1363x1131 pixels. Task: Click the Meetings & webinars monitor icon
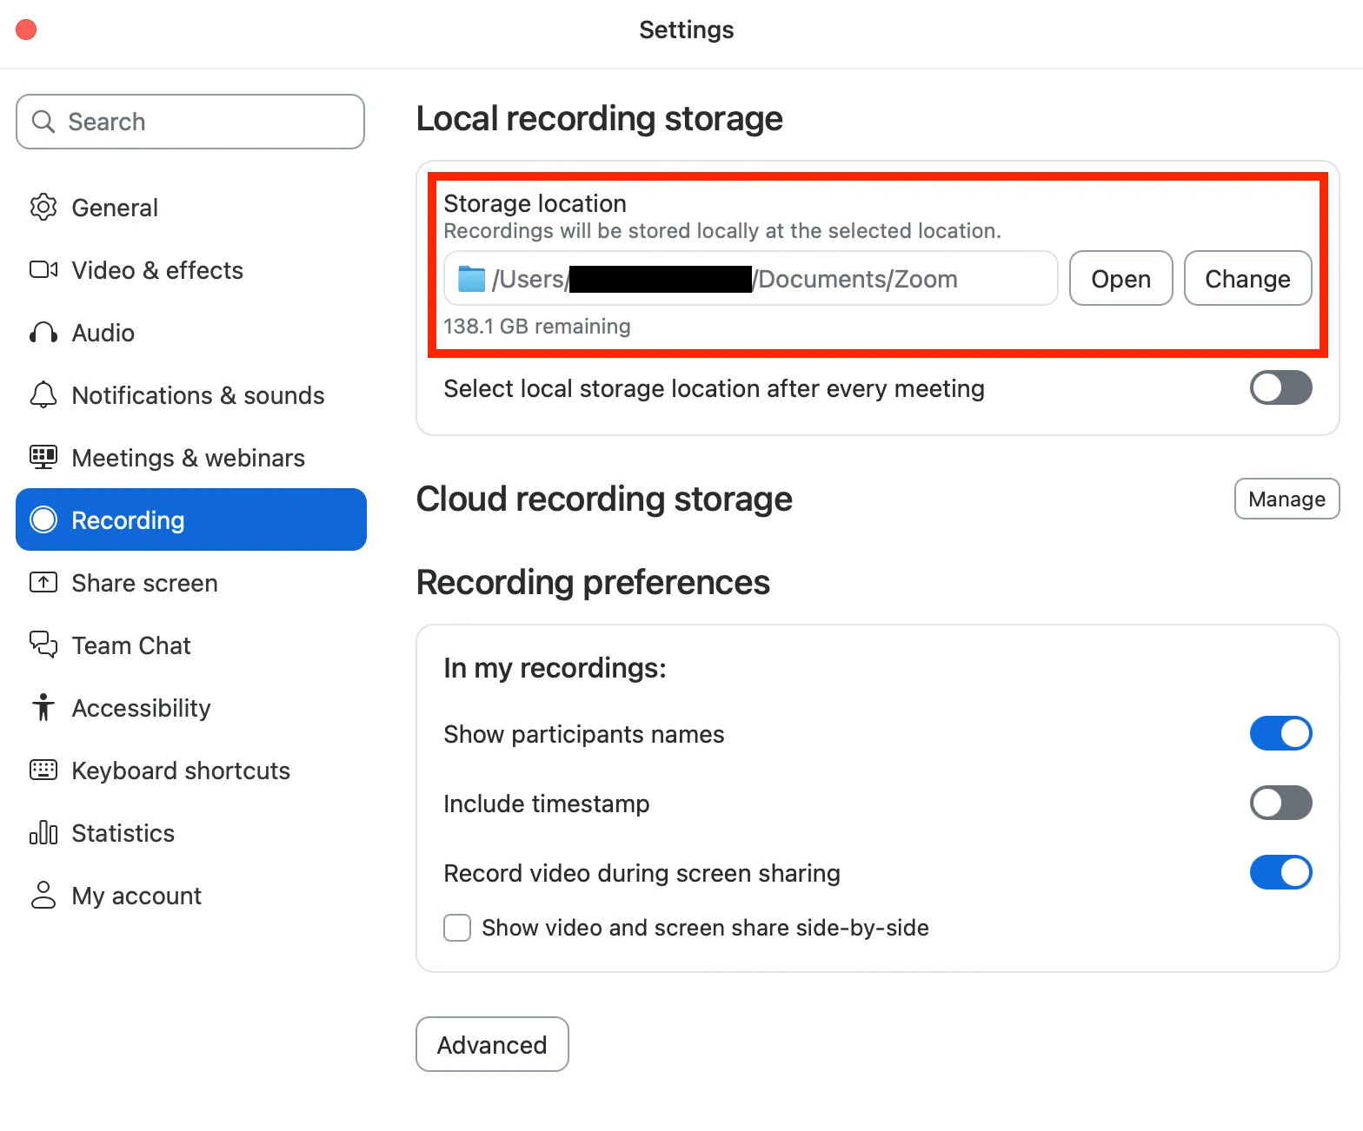pyautogui.click(x=43, y=458)
